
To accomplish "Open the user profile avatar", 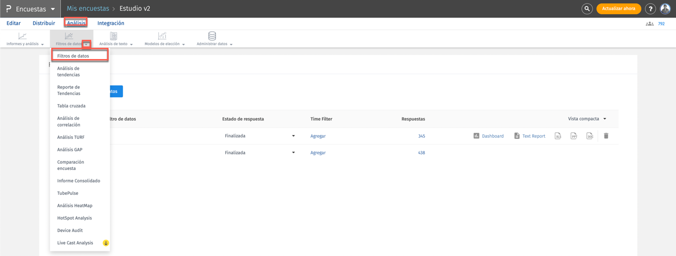I will pyautogui.click(x=665, y=9).
